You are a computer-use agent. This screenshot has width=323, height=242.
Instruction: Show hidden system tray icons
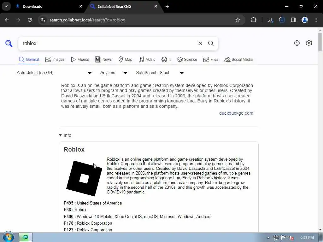point(268,238)
